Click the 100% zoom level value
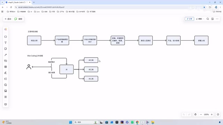223x125 pixels. point(206,115)
